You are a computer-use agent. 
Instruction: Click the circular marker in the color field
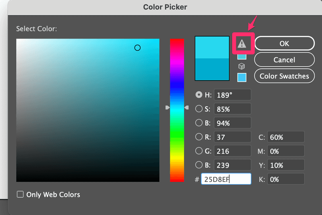pos(137,48)
